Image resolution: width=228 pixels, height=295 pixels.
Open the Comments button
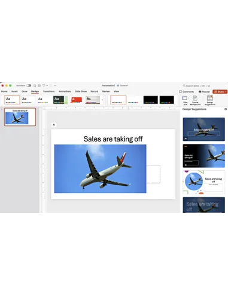click(186, 92)
